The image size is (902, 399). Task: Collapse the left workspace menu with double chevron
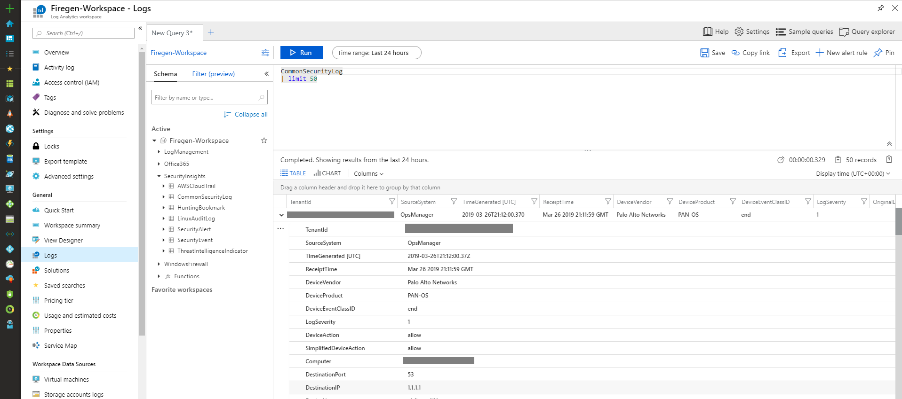(140, 28)
